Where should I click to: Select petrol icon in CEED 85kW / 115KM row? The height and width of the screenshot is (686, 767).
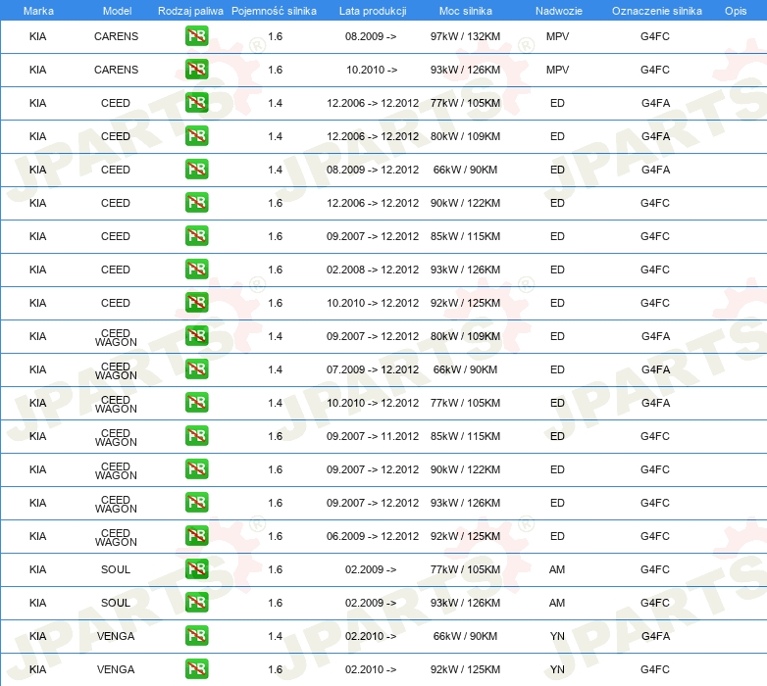pos(196,236)
